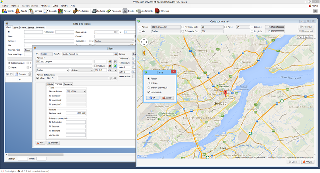This screenshot has width=320, height=173.
Task: Open the Succursale Toutes dropdown
Action: (114, 41)
